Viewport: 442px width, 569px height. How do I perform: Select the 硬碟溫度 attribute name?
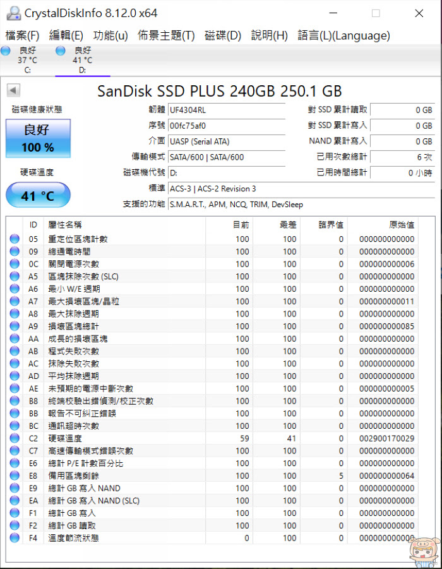pos(65,438)
